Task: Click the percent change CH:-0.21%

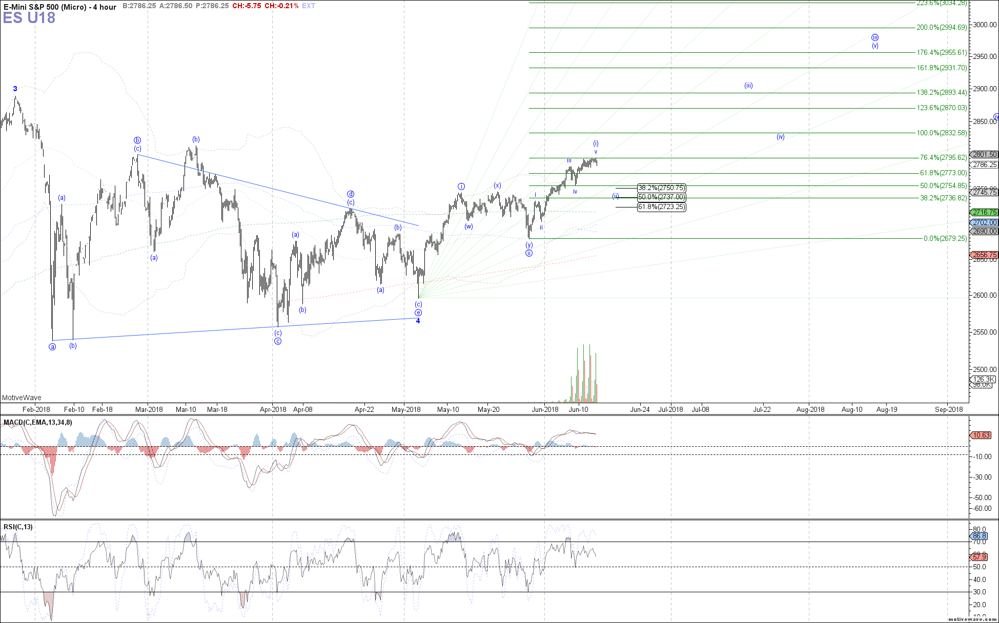Action: 281,6
